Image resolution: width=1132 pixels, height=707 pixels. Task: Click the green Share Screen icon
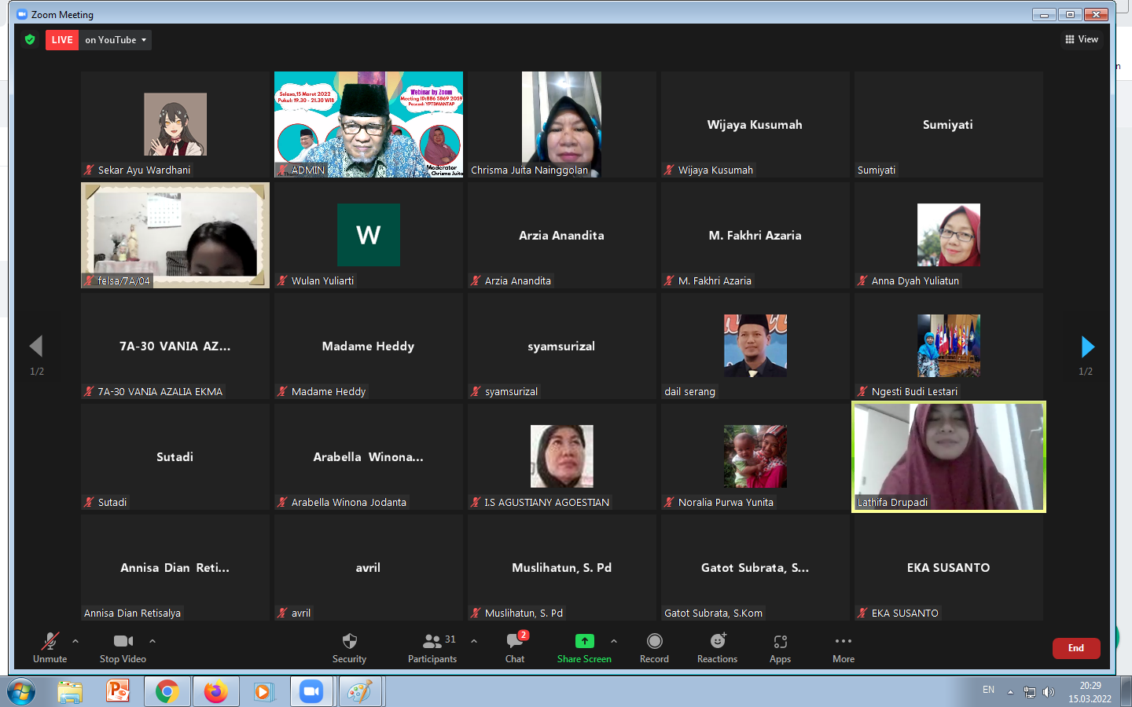pos(584,641)
